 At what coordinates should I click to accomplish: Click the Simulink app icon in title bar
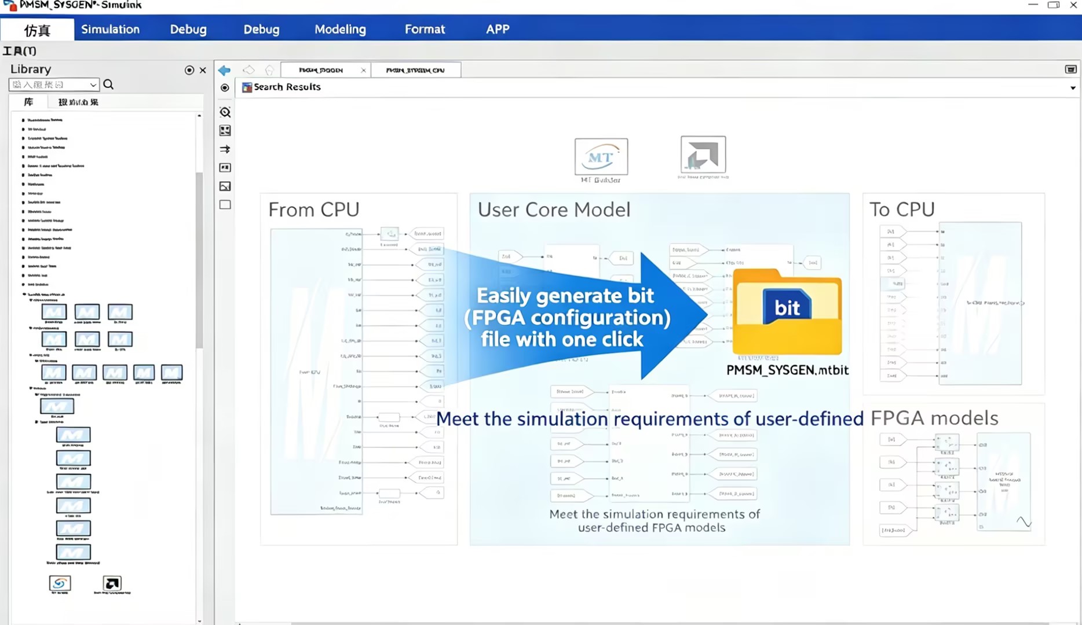(9, 5)
